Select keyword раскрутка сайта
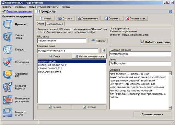This screenshot has height=125, width=175. (x=72, y=71)
